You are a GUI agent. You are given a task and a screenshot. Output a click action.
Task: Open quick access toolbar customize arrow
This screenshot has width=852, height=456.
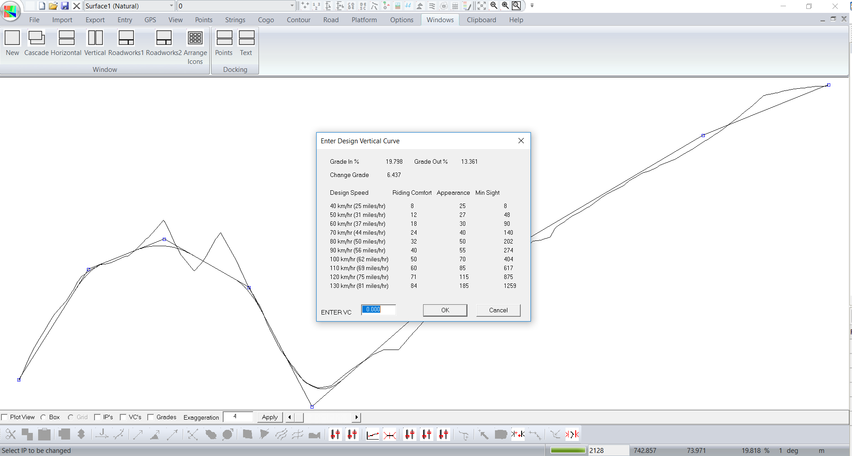pos(532,6)
